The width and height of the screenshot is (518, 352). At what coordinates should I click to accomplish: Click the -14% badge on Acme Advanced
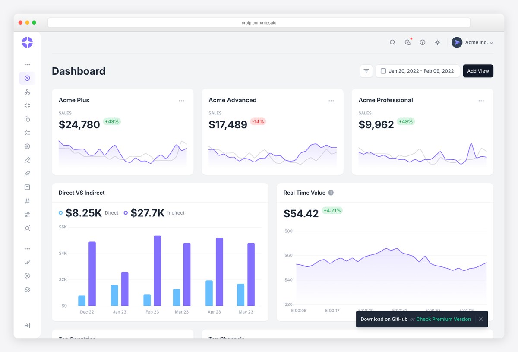pyautogui.click(x=258, y=121)
